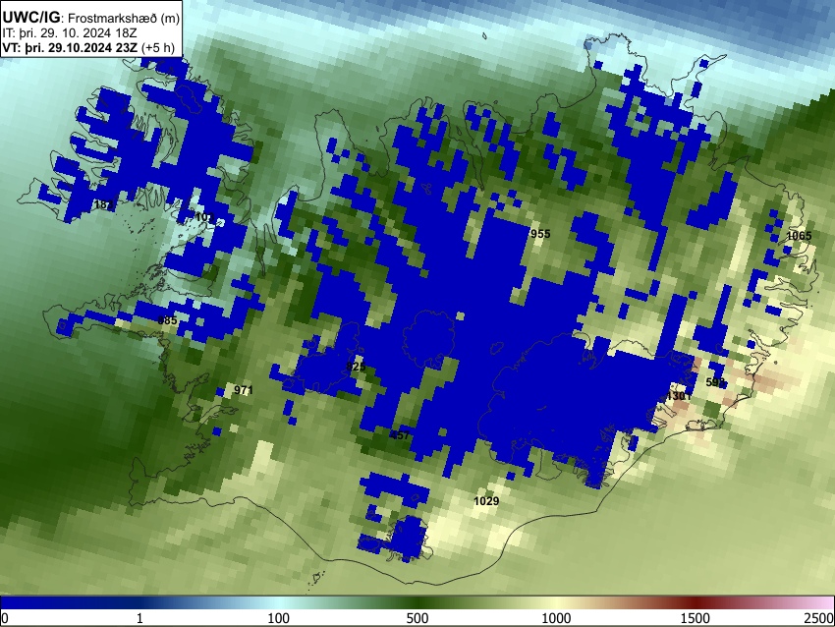
Task: Click the 'VT: þri. 29.10.2024 23Z' line
Action: click(x=88, y=47)
